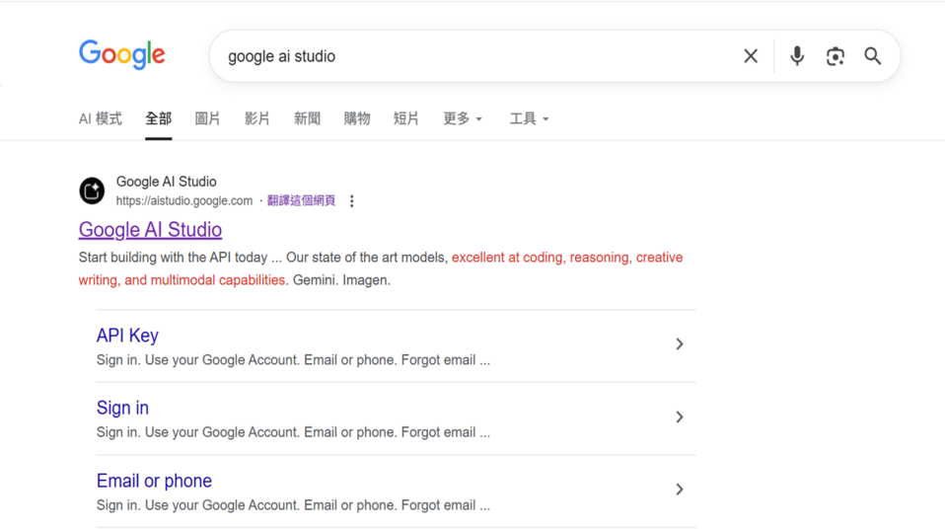Screen dimensions: 945x531
Task: Select the 影片 tab
Action: click(256, 118)
